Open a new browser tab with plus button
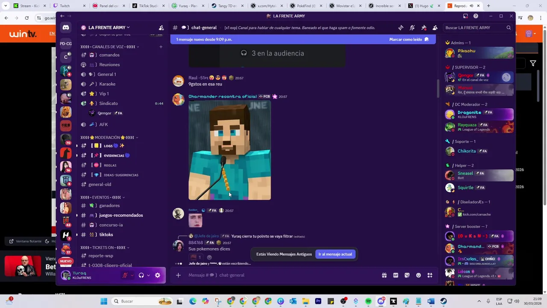 coord(488,6)
